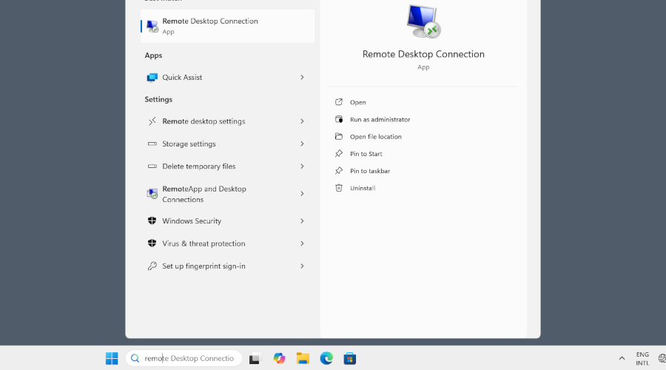Click the taskbar search box text

point(189,359)
